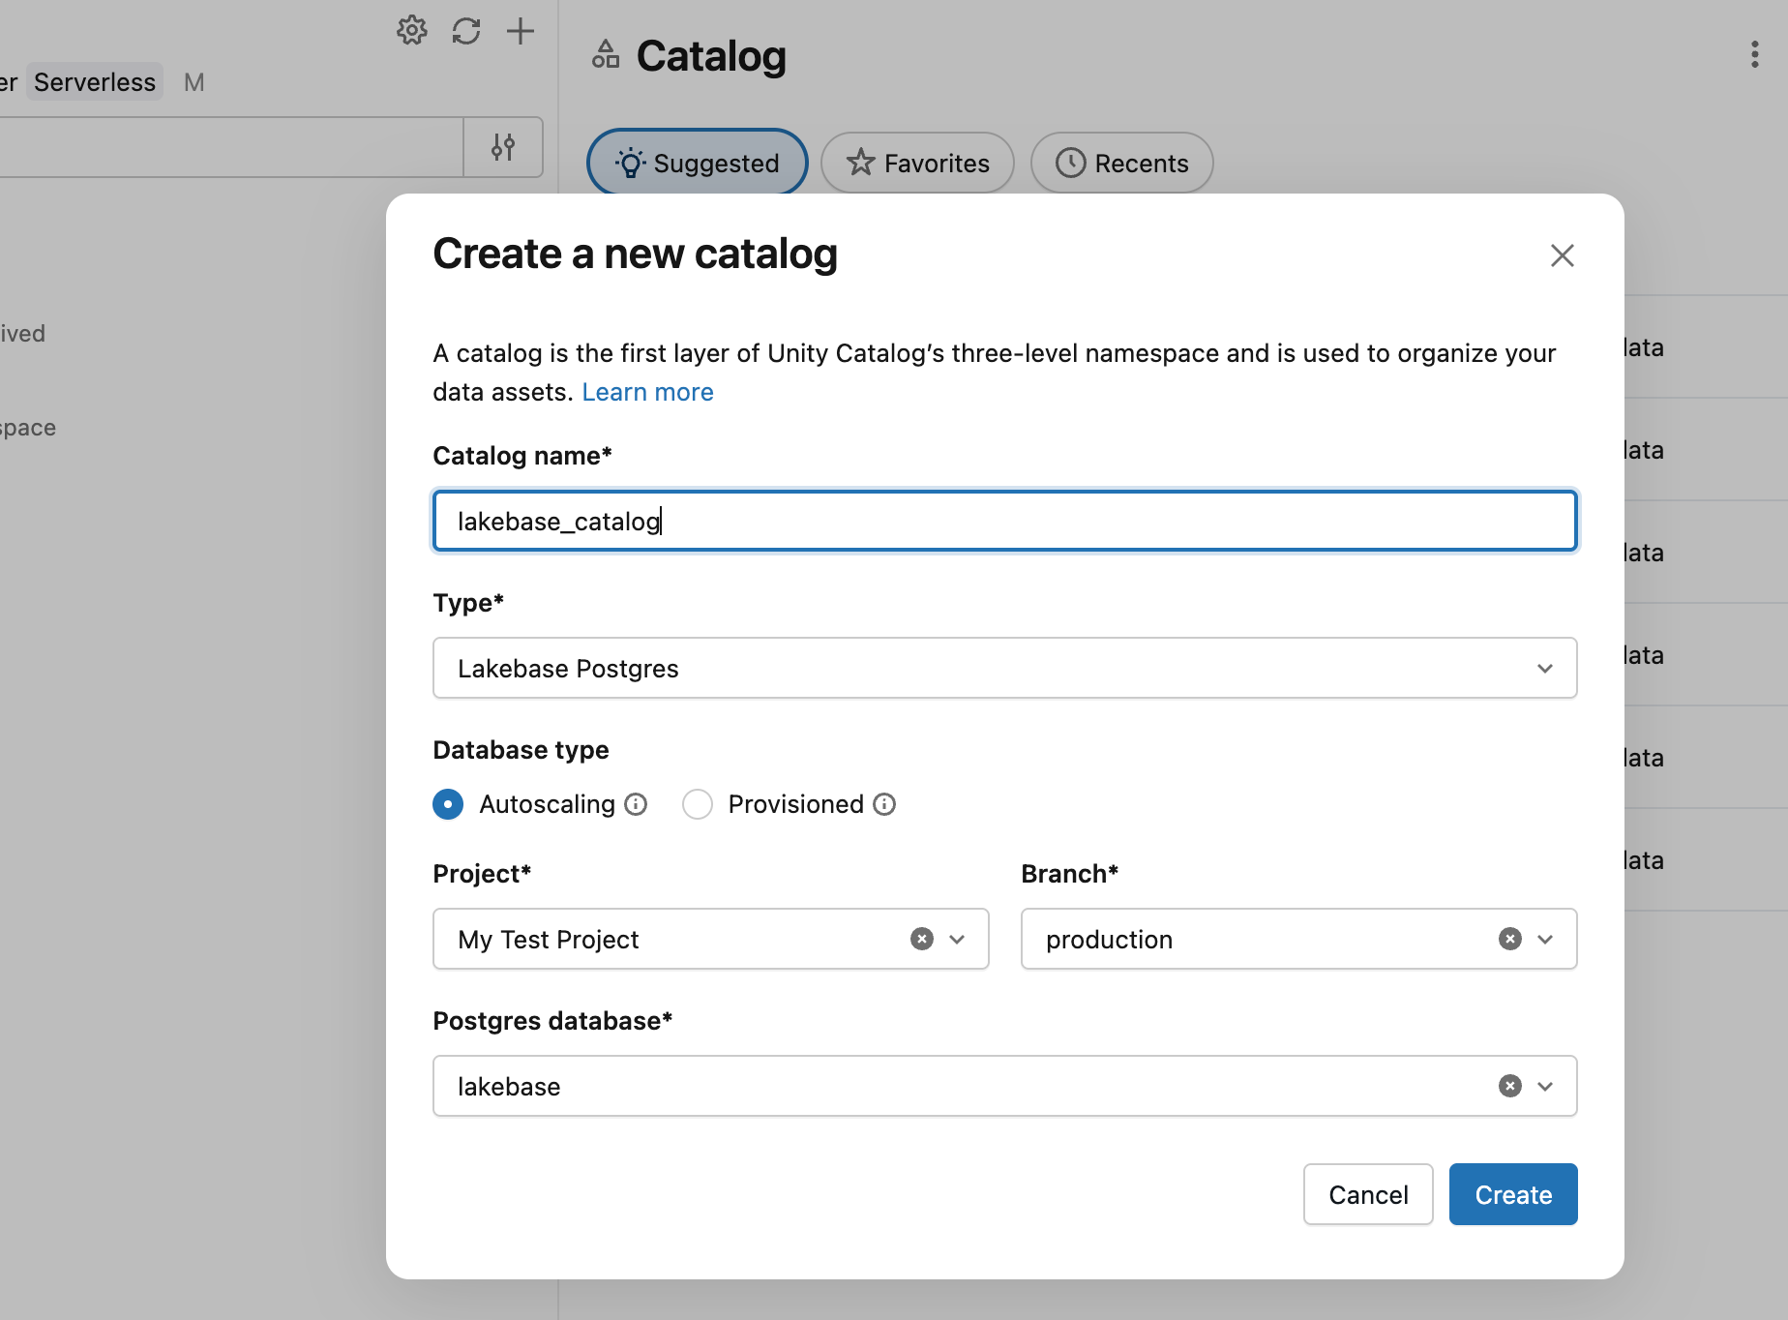Open the three-dot overflow menu top right
1788x1320 pixels.
[x=1754, y=55]
